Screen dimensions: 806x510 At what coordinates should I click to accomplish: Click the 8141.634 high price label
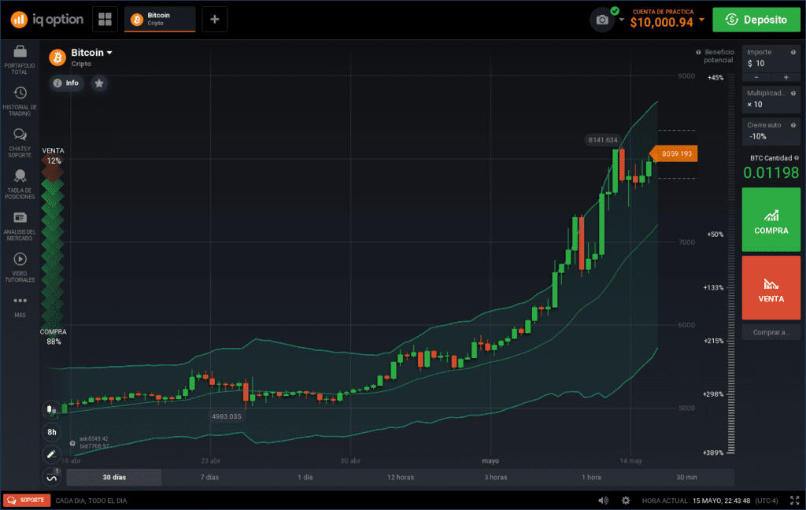tap(602, 140)
